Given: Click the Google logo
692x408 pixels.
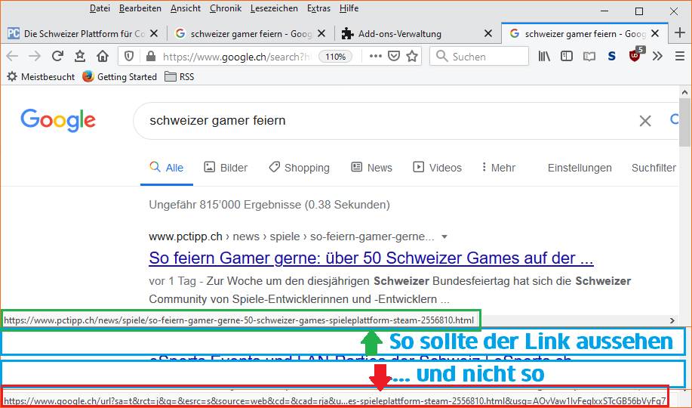Looking at the screenshot, I should tap(58, 120).
